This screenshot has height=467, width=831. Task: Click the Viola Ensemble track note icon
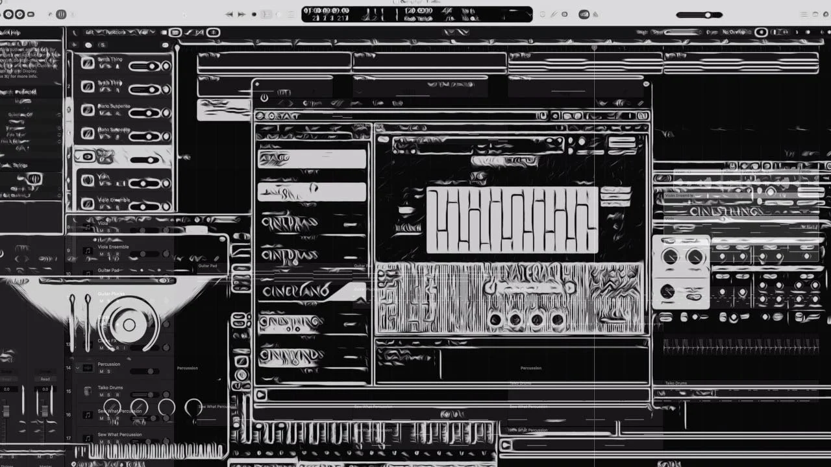pyautogui.click(x=87, y=250)
